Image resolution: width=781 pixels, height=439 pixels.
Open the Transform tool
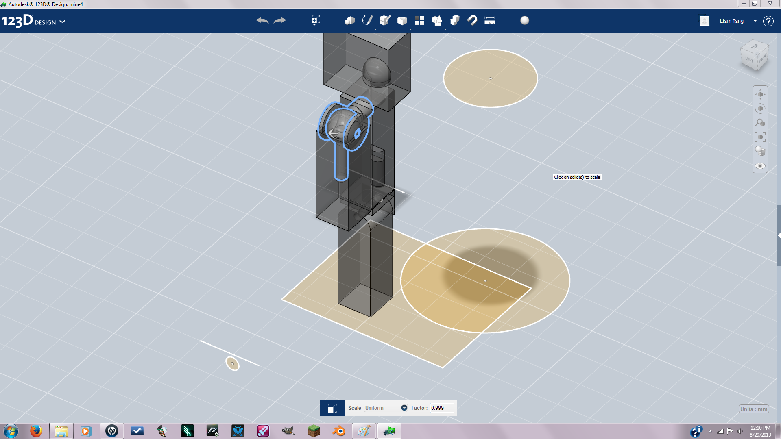pos(315,20)
